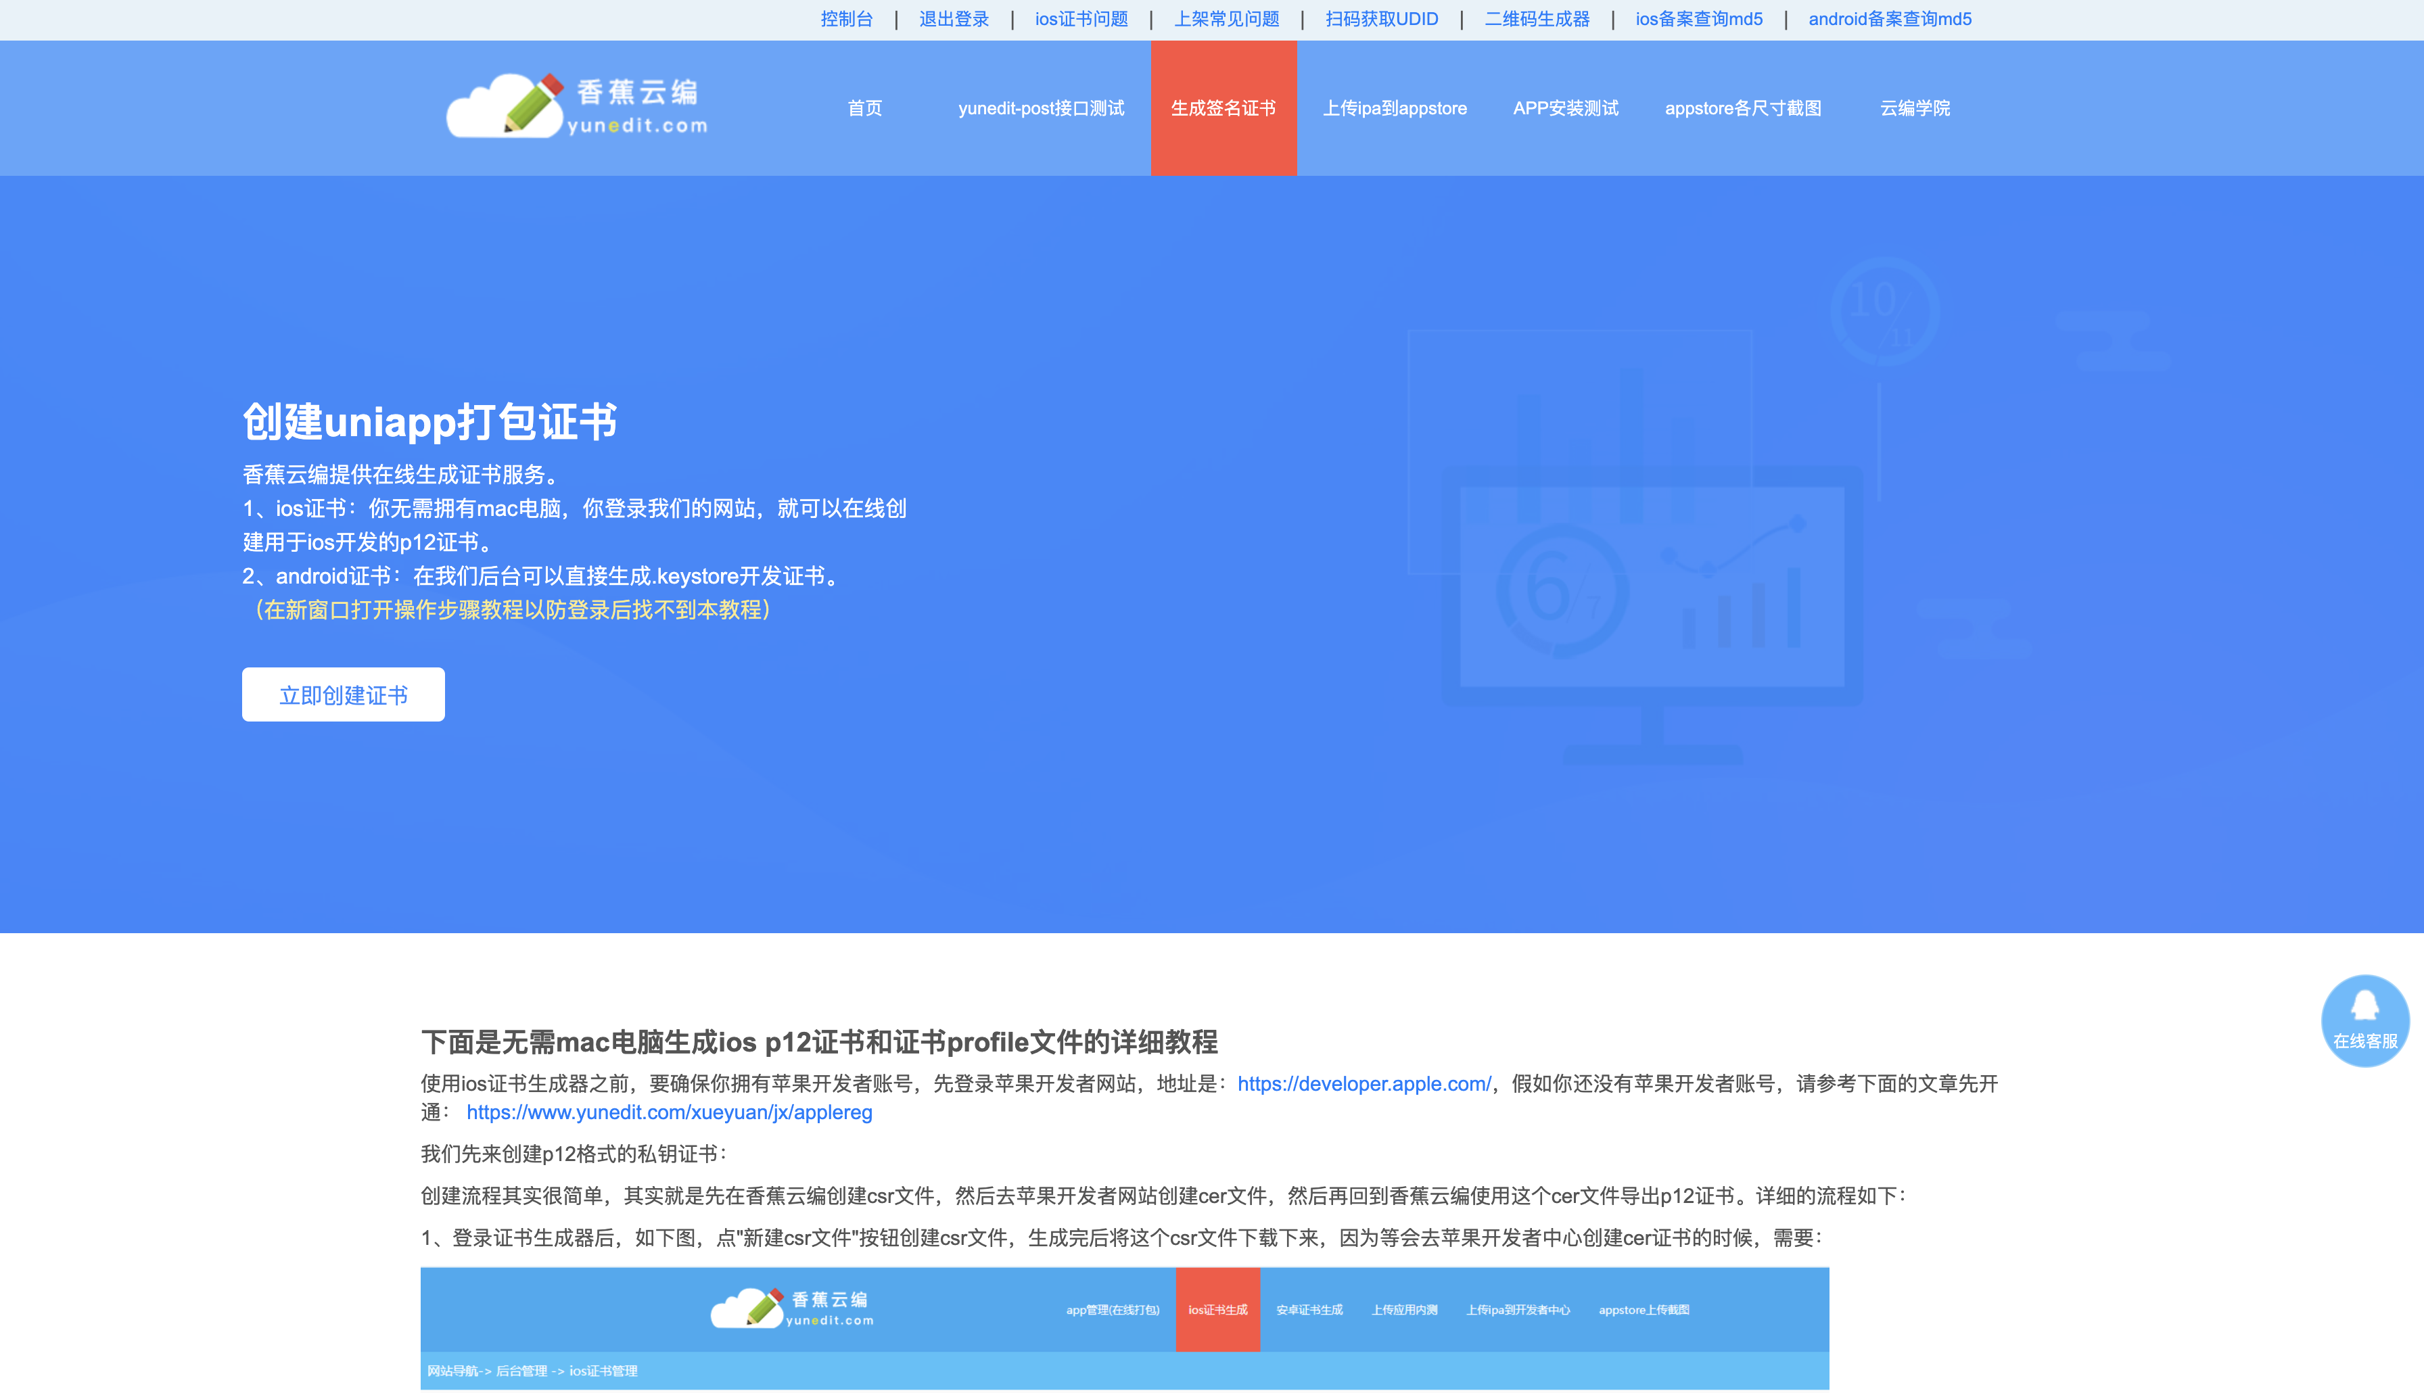Screen dimensions: 2424x1393
Task: Open appstore各尺寸截图 page
Action: coord(1742,108)
